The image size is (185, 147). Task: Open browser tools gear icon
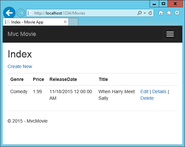tap(177, 13)
